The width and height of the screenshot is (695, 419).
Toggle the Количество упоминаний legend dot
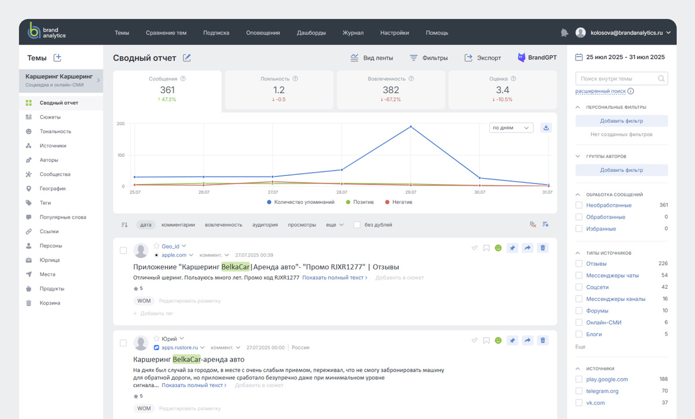(x=269, y=202)
